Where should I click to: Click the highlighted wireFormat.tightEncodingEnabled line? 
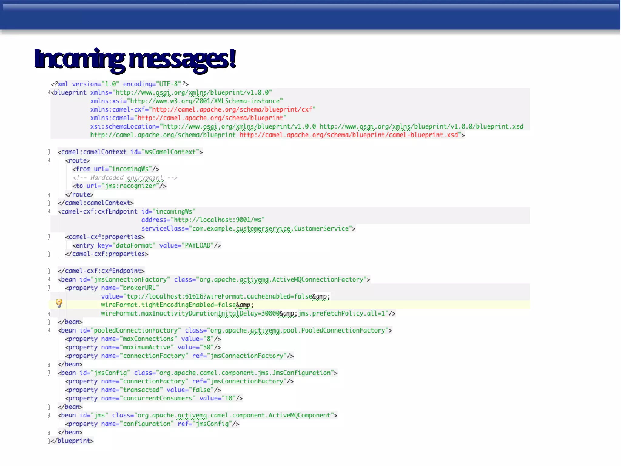[x=177, y=305]
